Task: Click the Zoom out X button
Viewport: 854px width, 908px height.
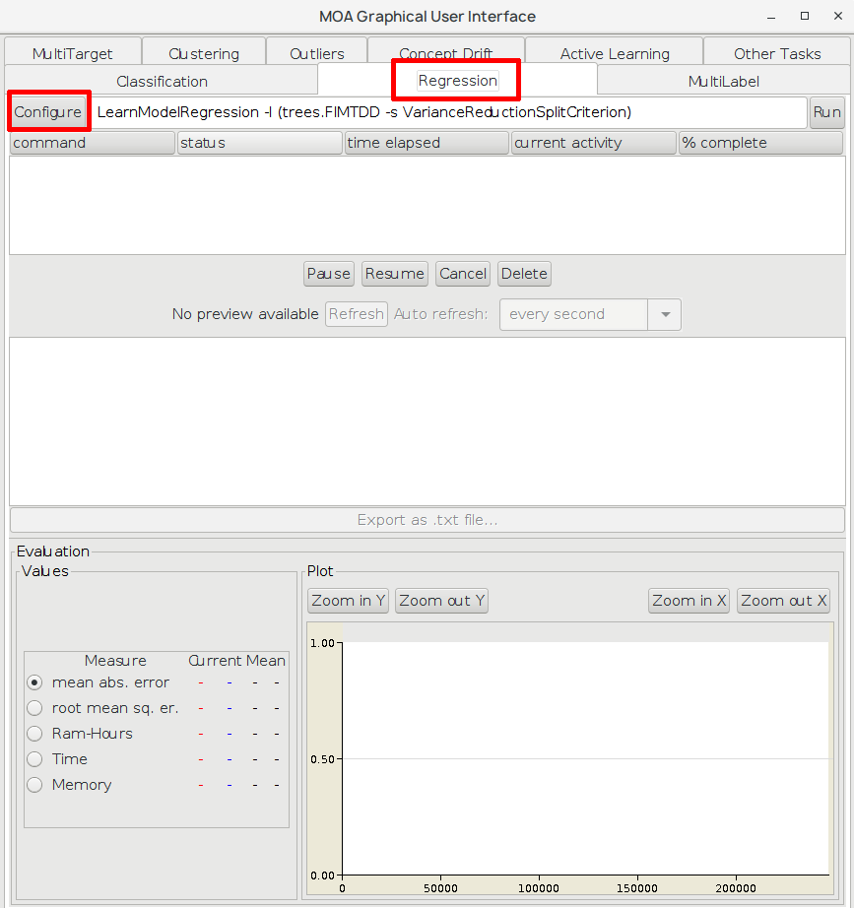Action: pos(784,601)
